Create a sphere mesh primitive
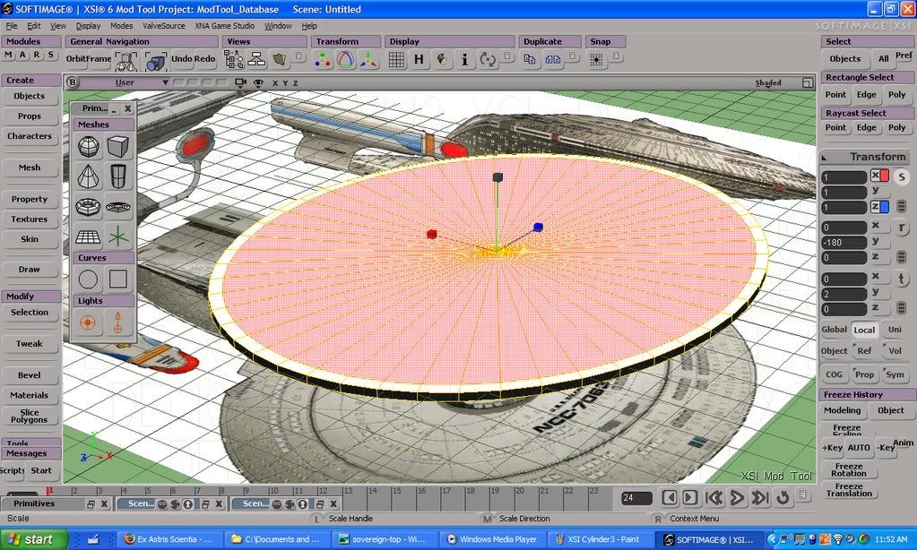 [x=89, y=147]
